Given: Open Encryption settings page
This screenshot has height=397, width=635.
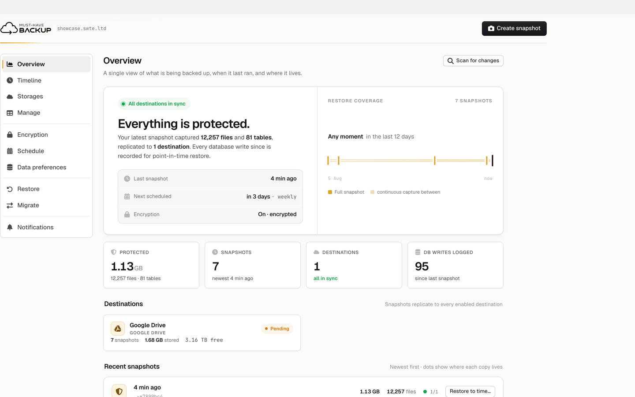Looking at the screenshot, I should [x=46, y=135].
